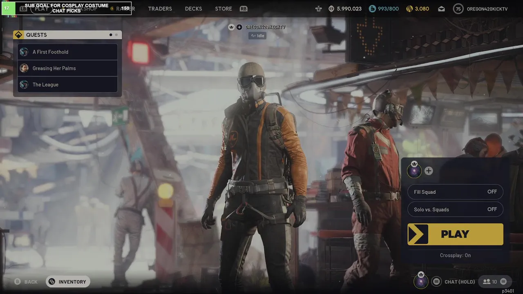Viewport: 523px width, 294px height.
Task: Click the avatar thumbnail beside chat
Action: pos(421,281)
